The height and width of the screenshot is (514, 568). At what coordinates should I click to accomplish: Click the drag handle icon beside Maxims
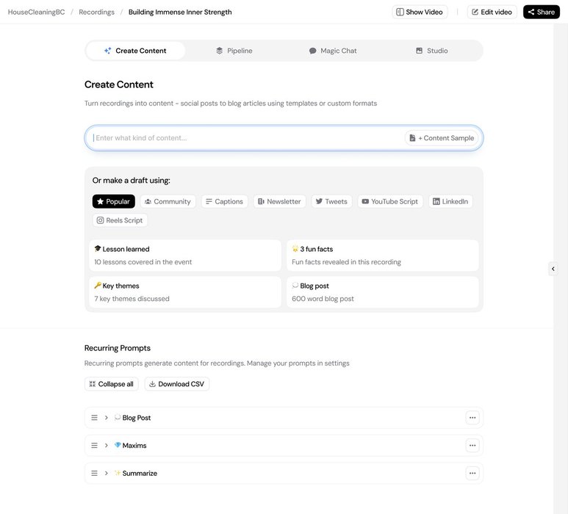pos(94,446)
